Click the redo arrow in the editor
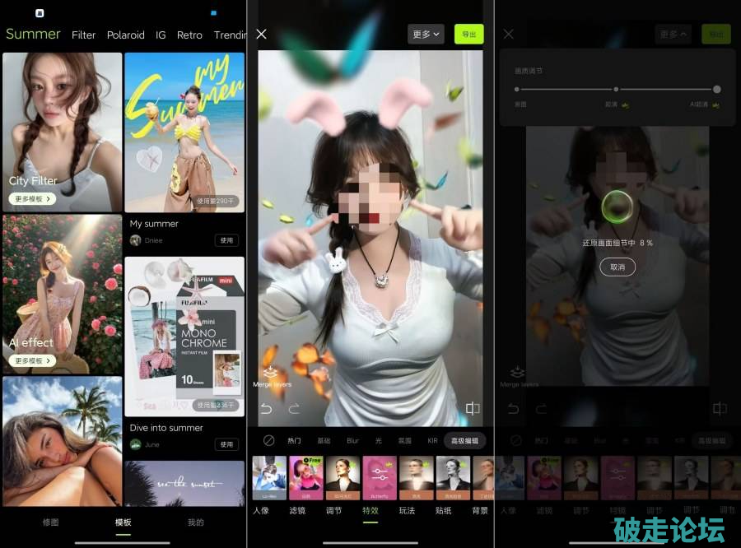 (x=294, y=409)
